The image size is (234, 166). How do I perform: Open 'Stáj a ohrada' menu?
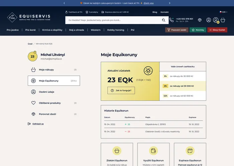tap(77, 30)
